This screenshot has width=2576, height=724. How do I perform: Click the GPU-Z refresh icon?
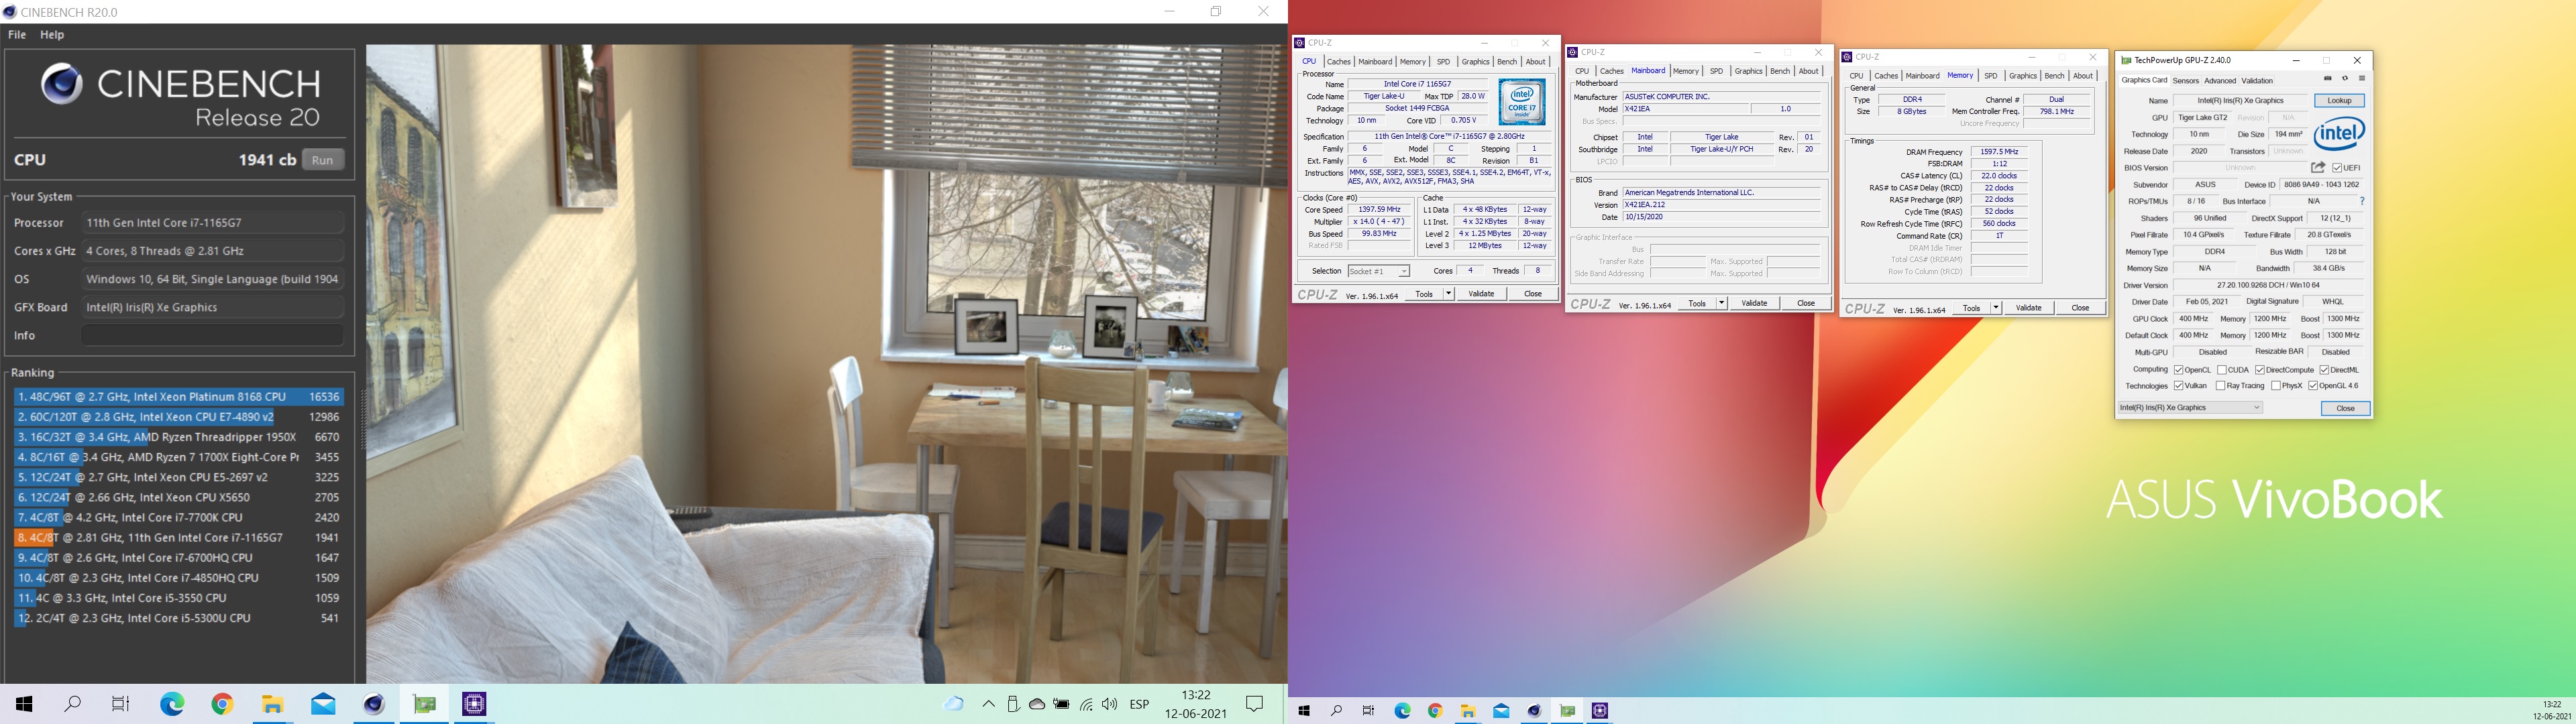pos(2345,79)
